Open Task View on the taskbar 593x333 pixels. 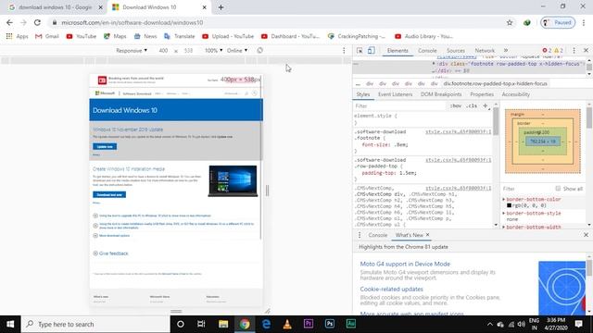tap(201, 324)
